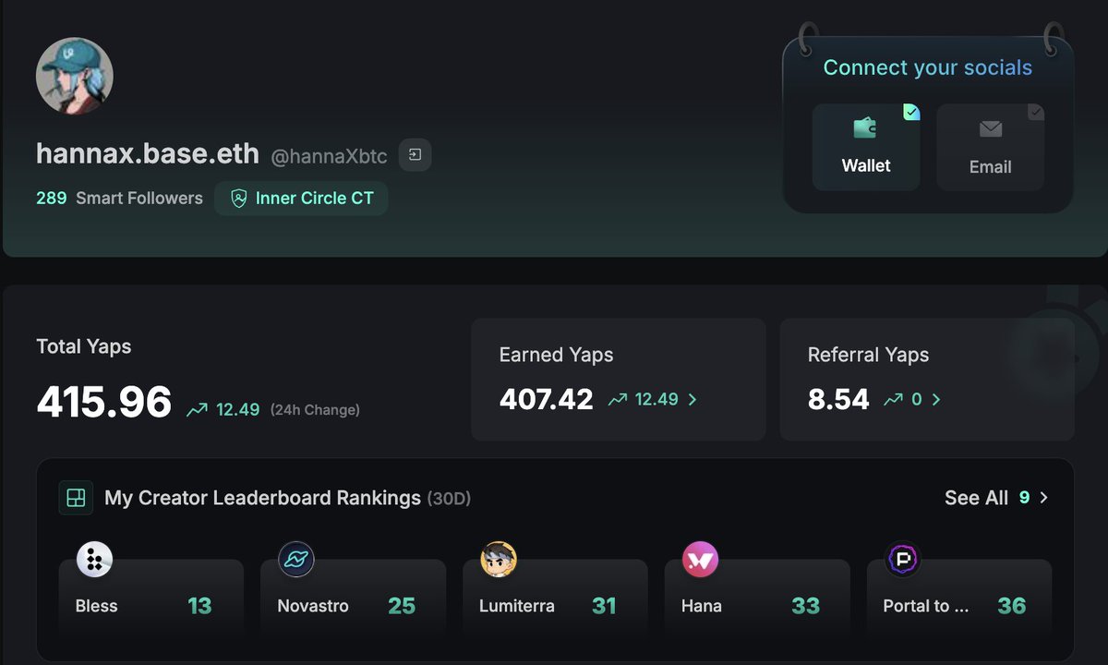
Task: Switch to the Wallet connection card
Action: click(x=866, y=146)
